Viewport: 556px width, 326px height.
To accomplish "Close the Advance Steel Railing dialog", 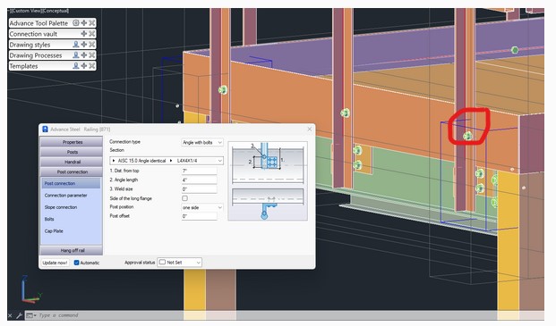I will click(x=310, y=129).
